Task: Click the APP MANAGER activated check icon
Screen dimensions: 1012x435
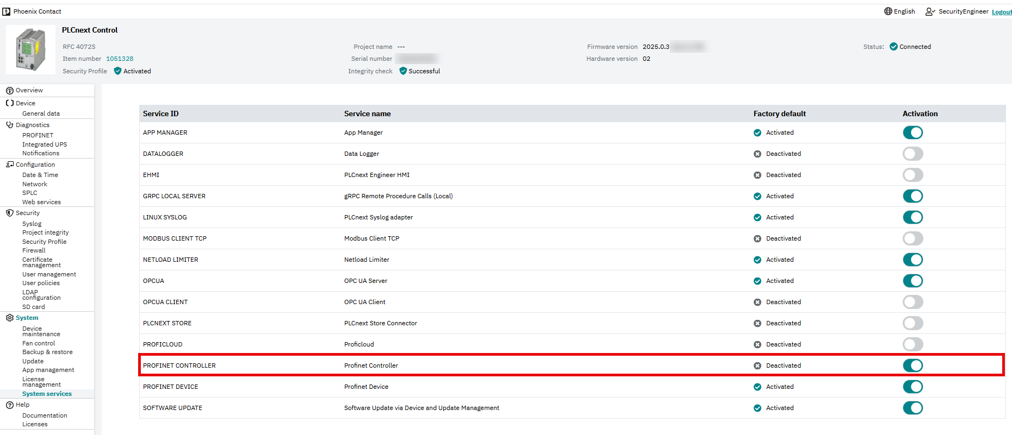Action: click(x=758, y=133)
